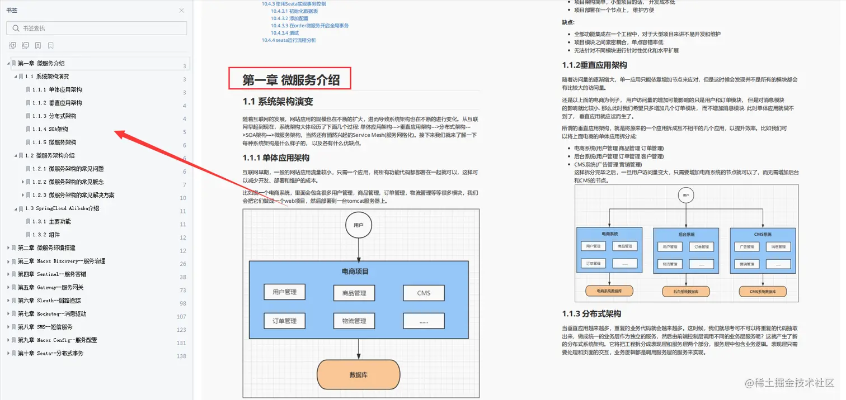Expand 1.2.3 微服务架构的常见解决方案
Image resolution: width=846 pixels, height=400 pixels.
[x=23, y=195]
